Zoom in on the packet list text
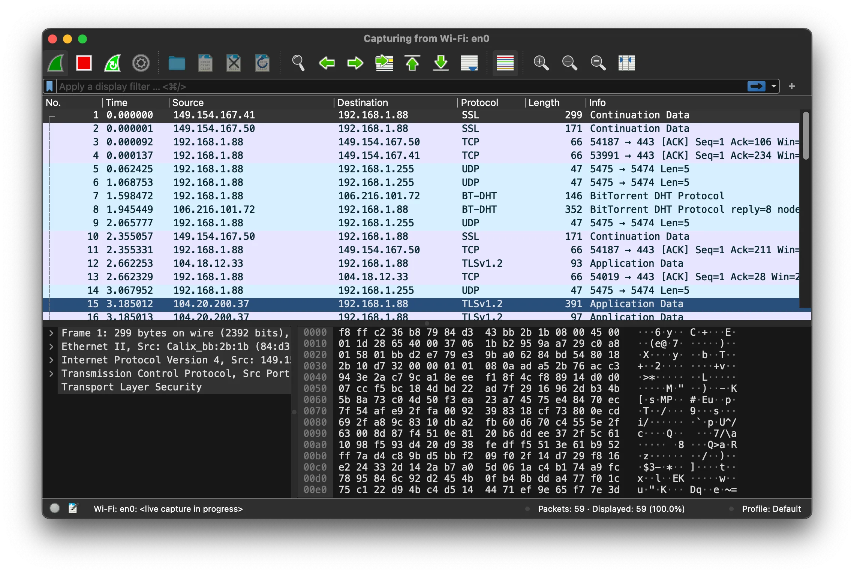The height and width of the screenshot is (574, 854). (x=541, y=63)
